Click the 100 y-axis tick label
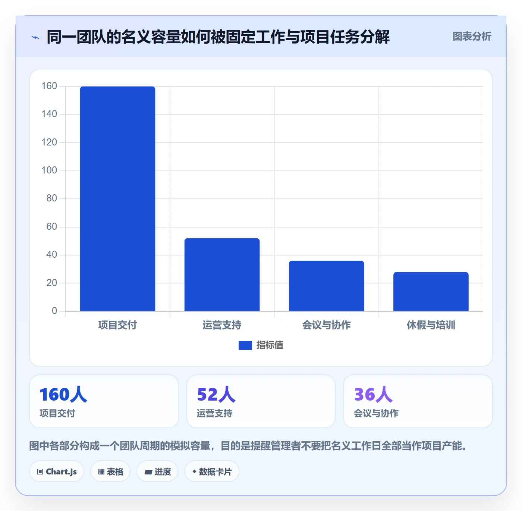 click(49, 170)
